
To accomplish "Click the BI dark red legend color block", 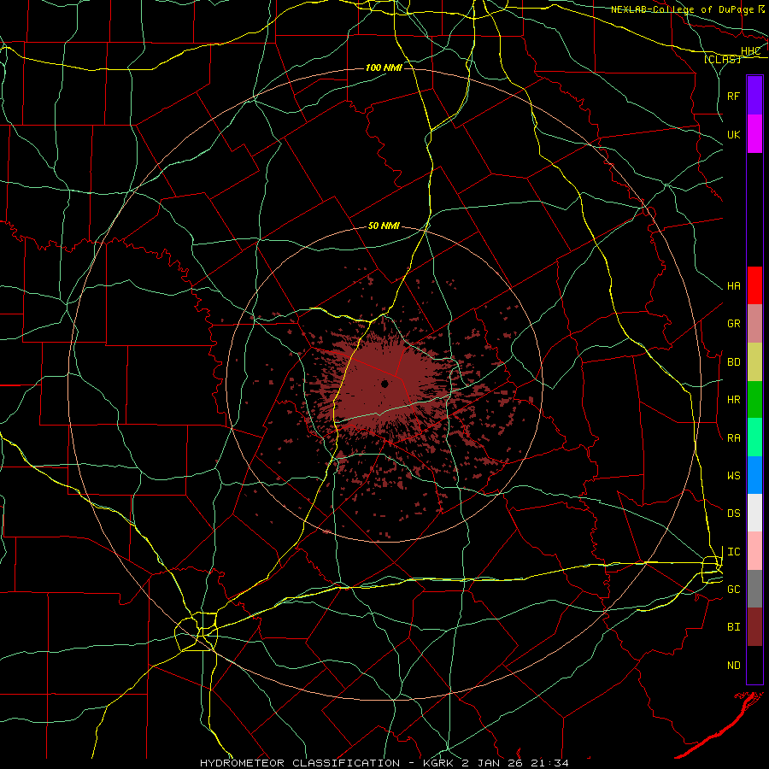I will [x=754, y=627].
